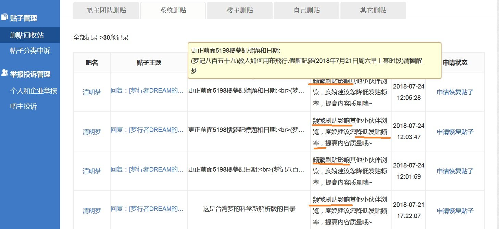Open 清明梦 link in the 17:22:07 row
Image resolution: width=499 pixels, height=229 pixels.
(92, 211)
